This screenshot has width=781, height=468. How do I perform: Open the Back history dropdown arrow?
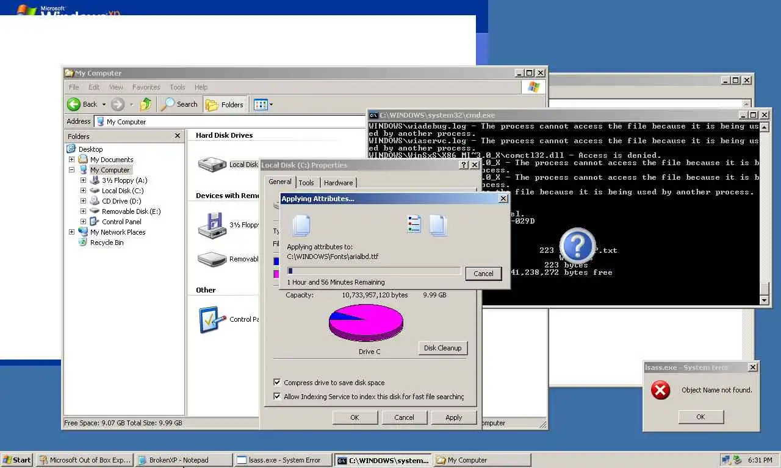click(x=104, y=104)
